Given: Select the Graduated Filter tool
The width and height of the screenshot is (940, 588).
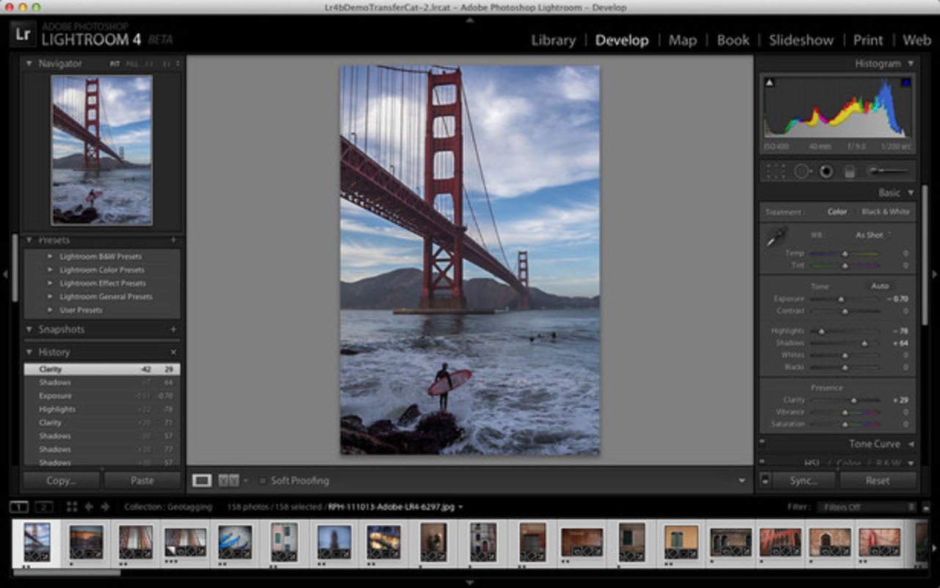Looking at the screenshot, I should 849,171.
